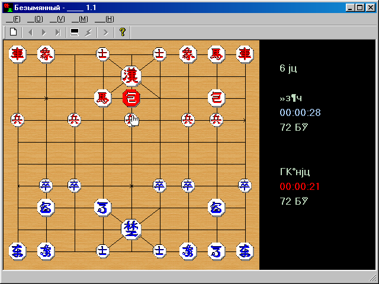Select the right blue guard 士 piece
The width and height of the screenshot is (379, 284).
160,251
